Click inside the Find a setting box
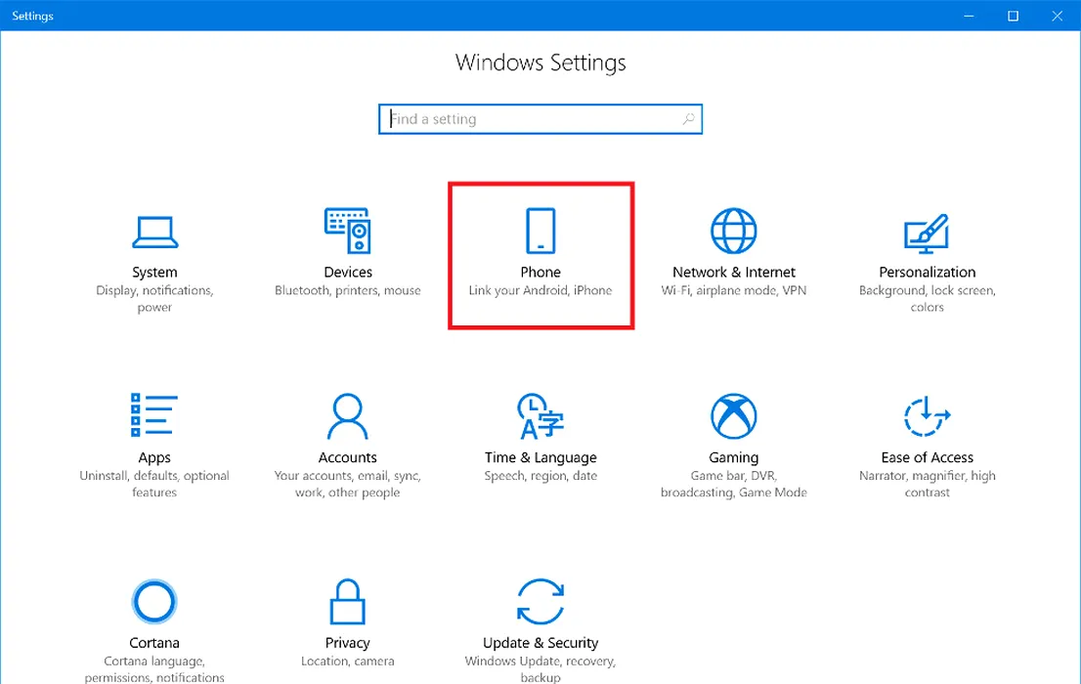The width and height of the screenshot is (1081, 684). coord(533,119)
